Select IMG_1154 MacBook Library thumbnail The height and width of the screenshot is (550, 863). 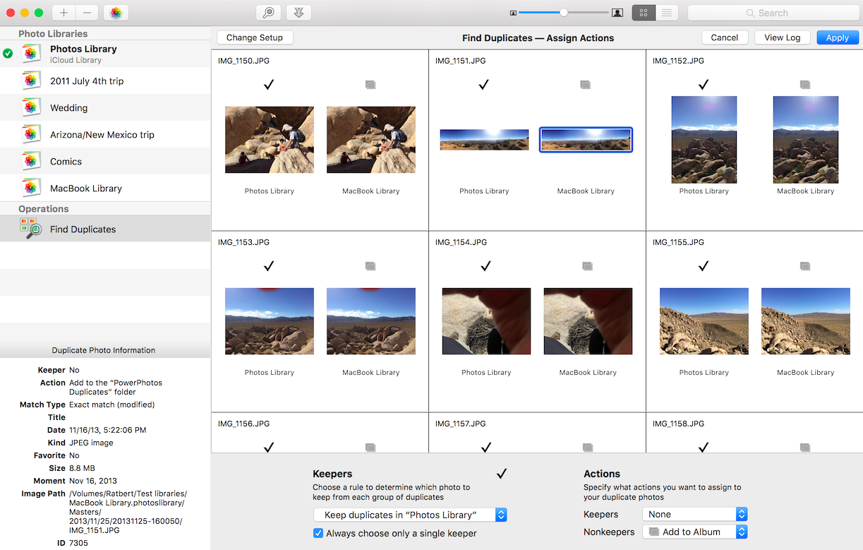(588, 321)
